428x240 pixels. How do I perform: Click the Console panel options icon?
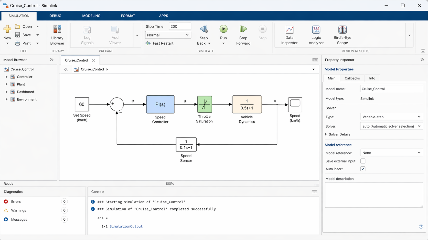314,192
